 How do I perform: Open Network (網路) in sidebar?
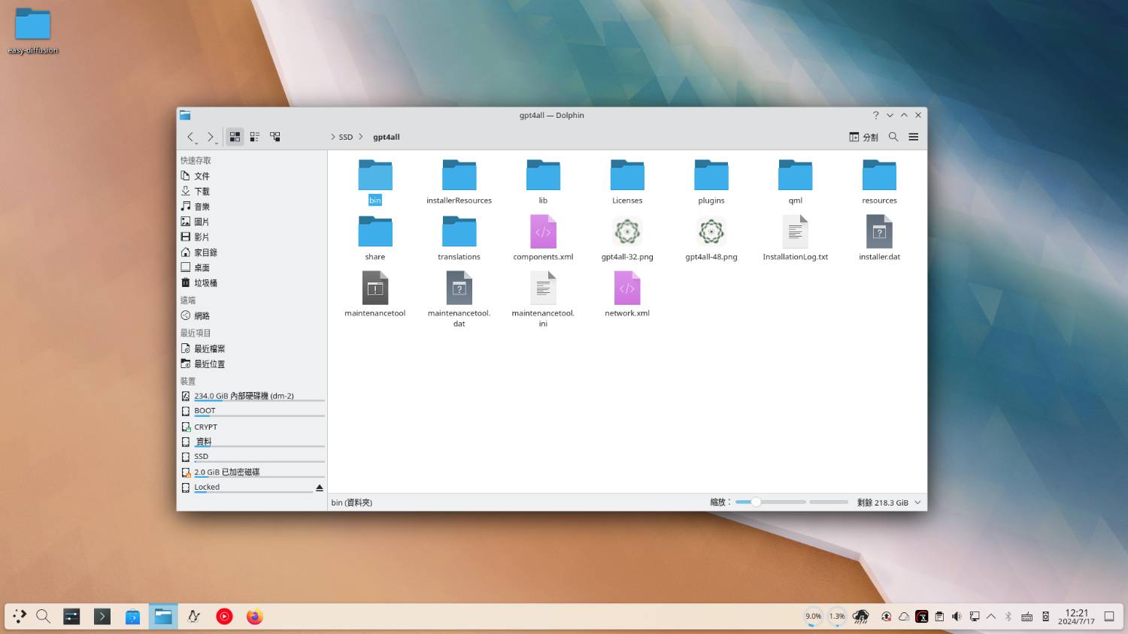(x=252, y=315)
